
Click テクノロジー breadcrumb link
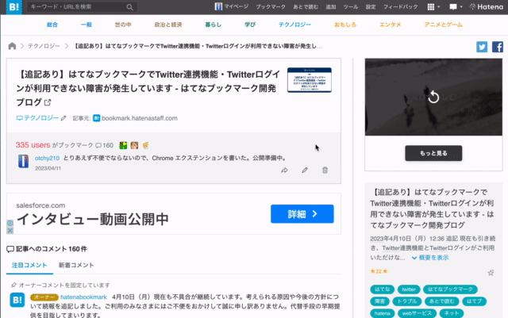(x=44, y=46)
